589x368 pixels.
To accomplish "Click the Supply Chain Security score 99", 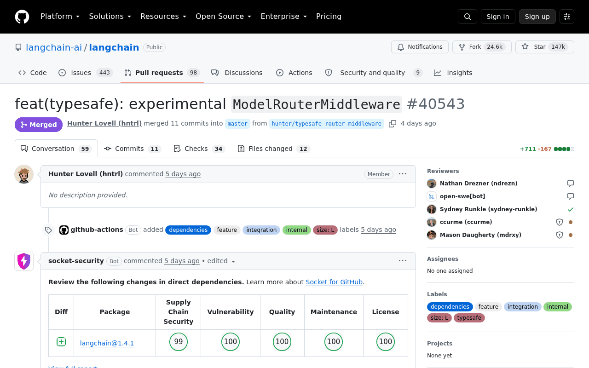I will click(x=179, y=342).
